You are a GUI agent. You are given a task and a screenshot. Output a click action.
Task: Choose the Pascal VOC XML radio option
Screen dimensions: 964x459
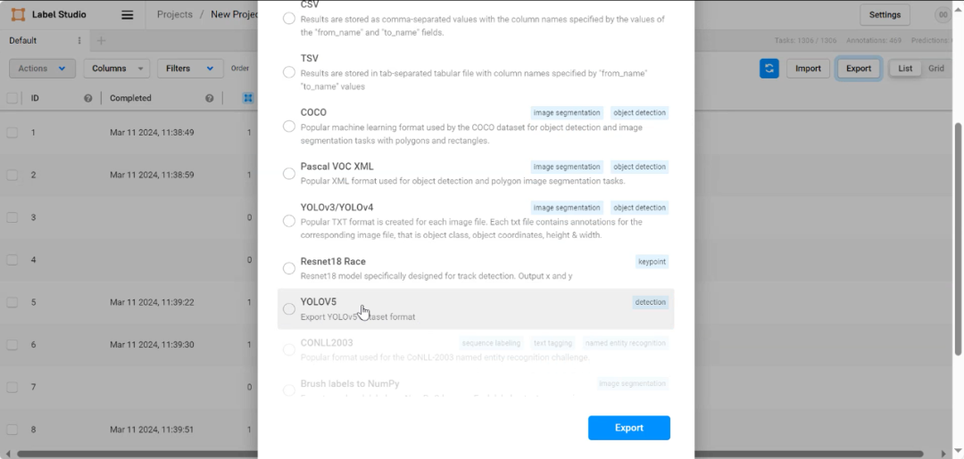(289, 173)
